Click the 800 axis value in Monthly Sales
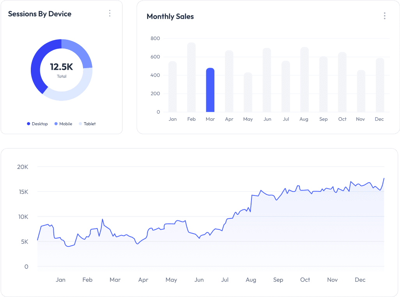 point(155,39)
